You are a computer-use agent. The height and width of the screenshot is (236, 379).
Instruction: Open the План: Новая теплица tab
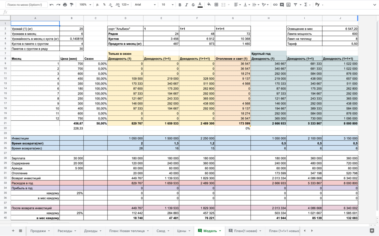pos(129,231)
